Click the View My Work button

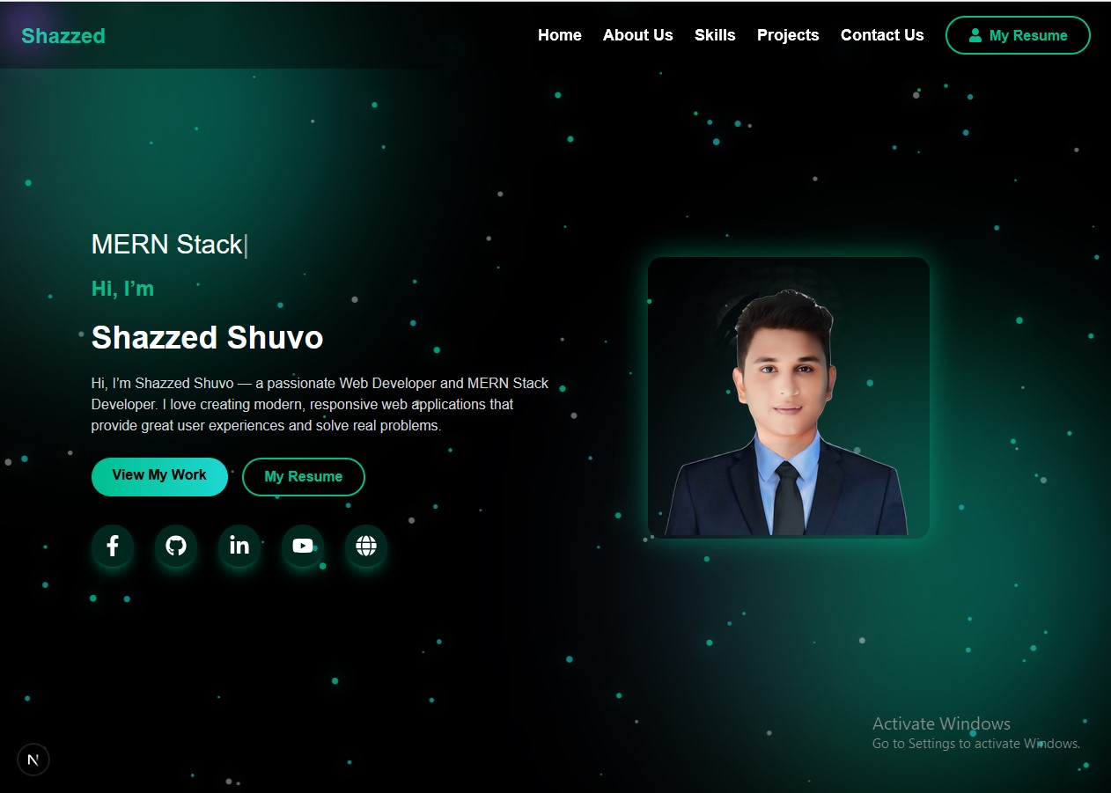[159, 476]
